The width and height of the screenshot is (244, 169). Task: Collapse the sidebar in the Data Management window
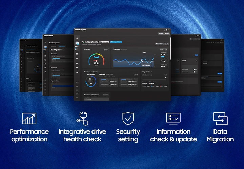pyautogui.click(x=45, y=43)
